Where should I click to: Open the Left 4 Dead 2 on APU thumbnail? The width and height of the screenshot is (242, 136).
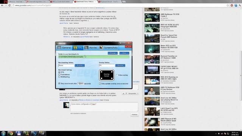tap(152, 111)
